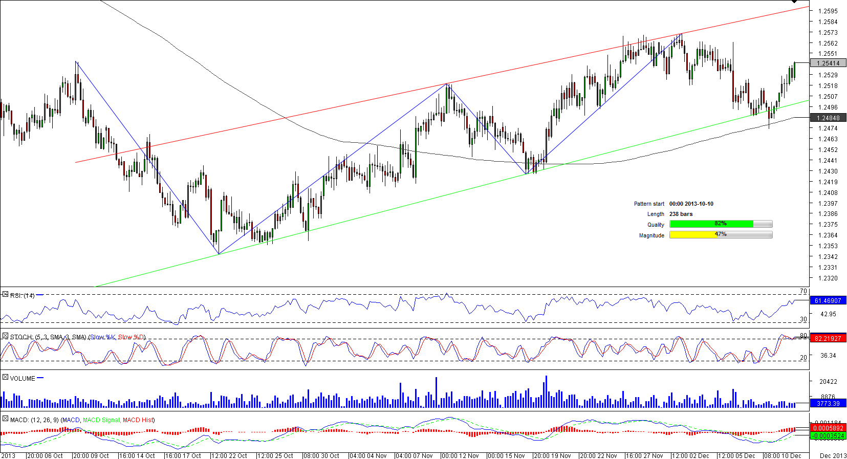The image size is (847, 459).
Task: Click the red stochastic value tag 82.21927
Action: 828,338
